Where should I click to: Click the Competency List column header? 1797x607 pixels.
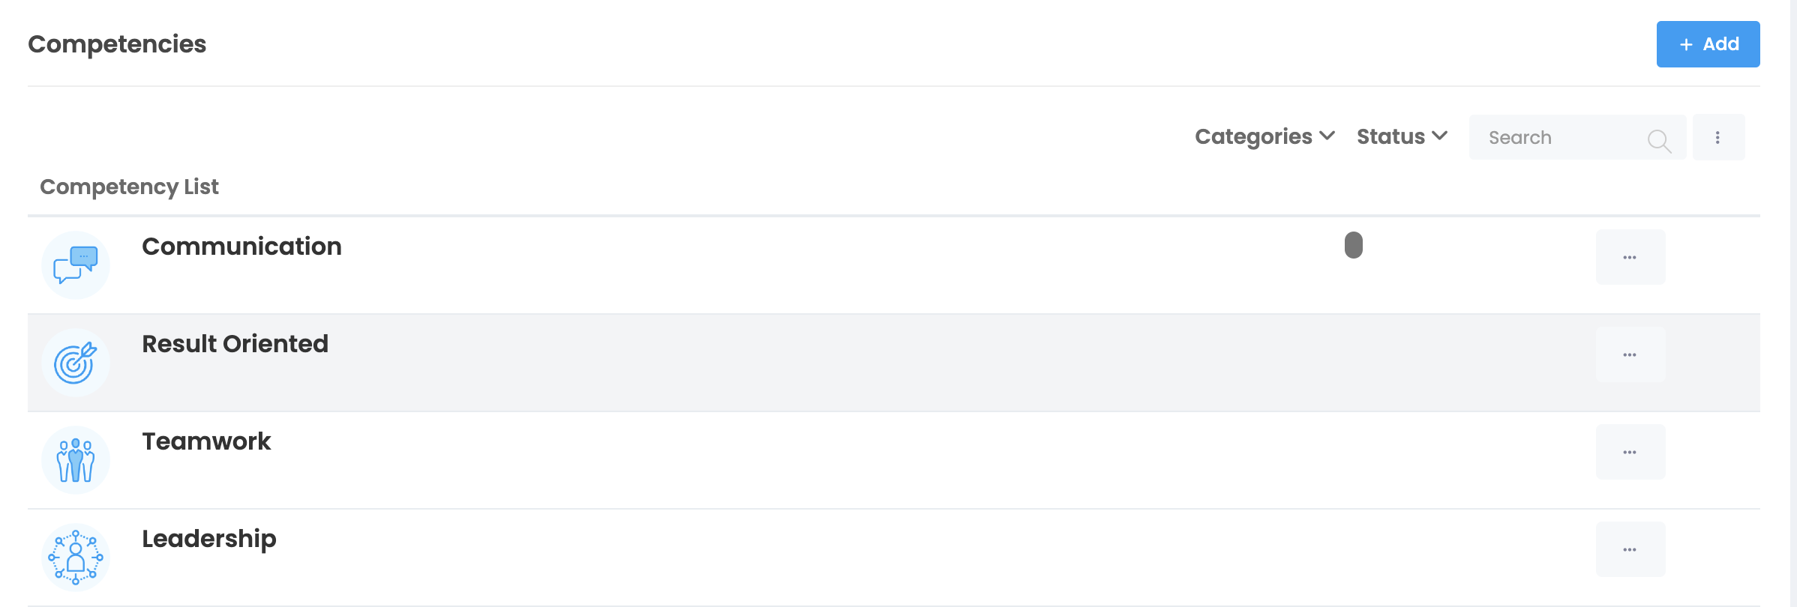(x=129, y=187)
